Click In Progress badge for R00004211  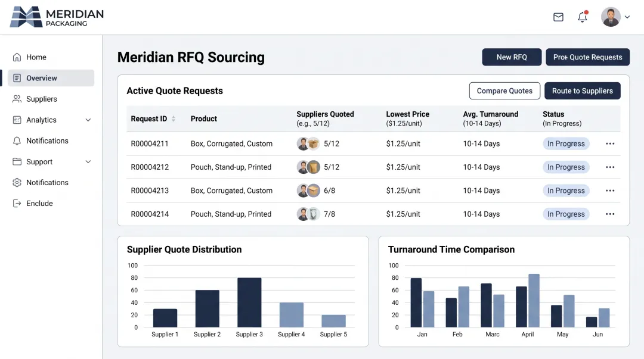tap(566, 143)
